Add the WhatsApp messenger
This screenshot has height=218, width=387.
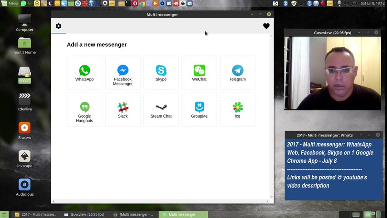(84, 73)
